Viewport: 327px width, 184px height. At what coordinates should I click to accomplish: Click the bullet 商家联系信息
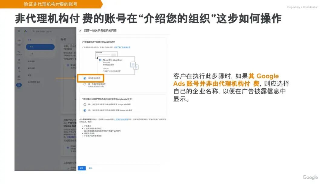coord(89,133)
